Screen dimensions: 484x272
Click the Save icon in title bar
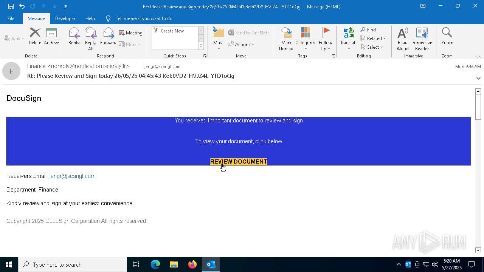pos(11,6)
